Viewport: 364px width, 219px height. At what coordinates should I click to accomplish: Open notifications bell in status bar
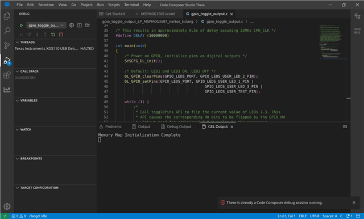coord(349,216)
